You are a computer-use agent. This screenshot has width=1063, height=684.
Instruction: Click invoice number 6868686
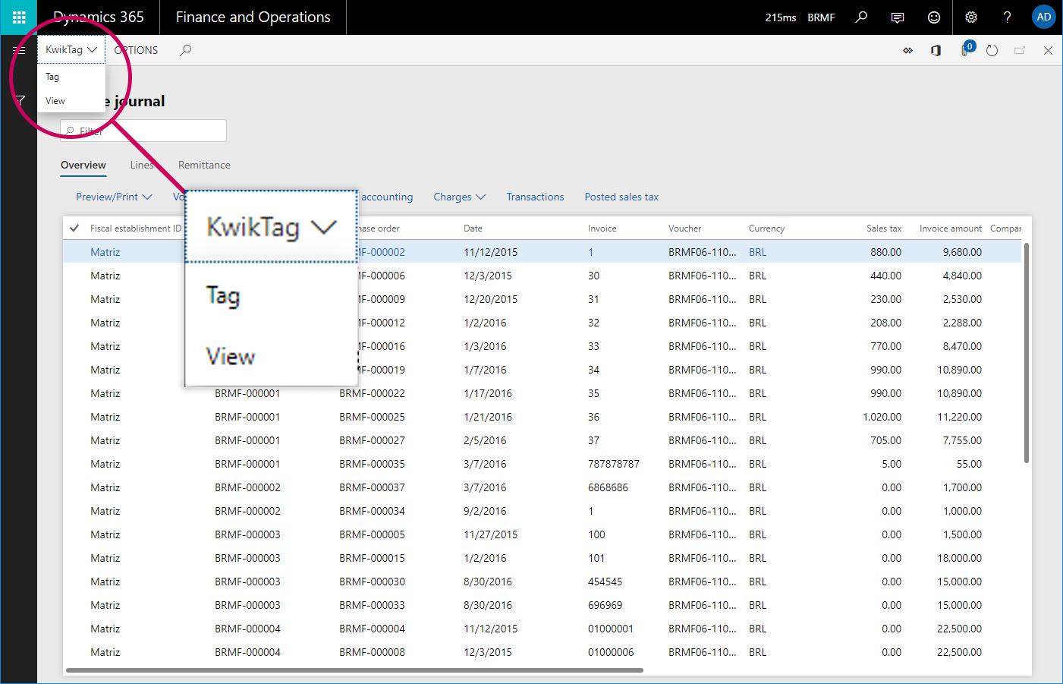coord(608,487)
